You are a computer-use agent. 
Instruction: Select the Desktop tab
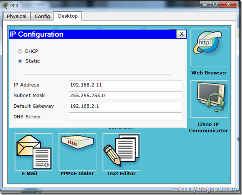68,16
